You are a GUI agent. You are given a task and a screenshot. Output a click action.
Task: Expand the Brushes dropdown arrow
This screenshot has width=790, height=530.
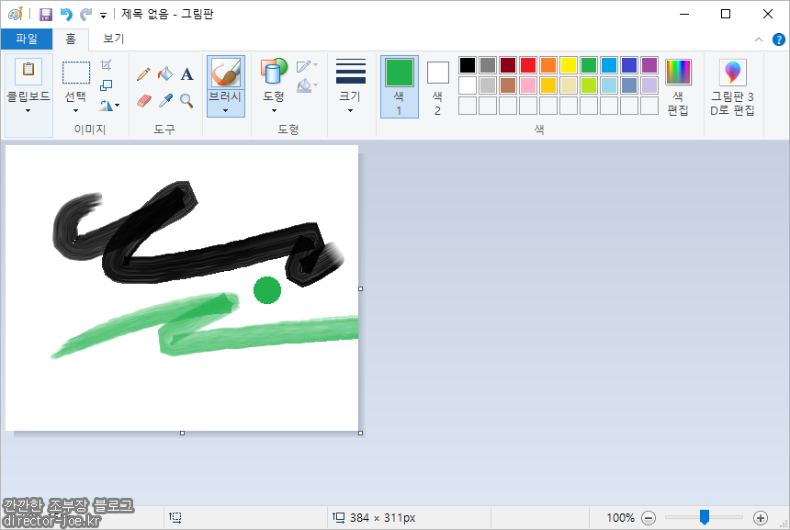pyautogui.click(x=226, y=110)
